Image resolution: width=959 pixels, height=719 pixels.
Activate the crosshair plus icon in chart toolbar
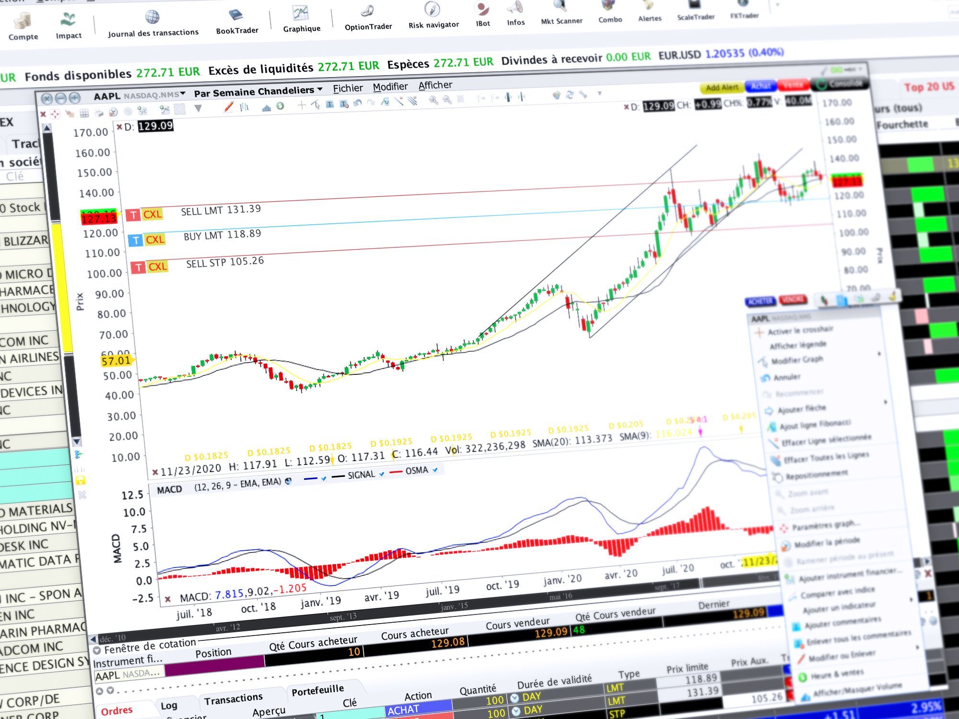point(302,105)
